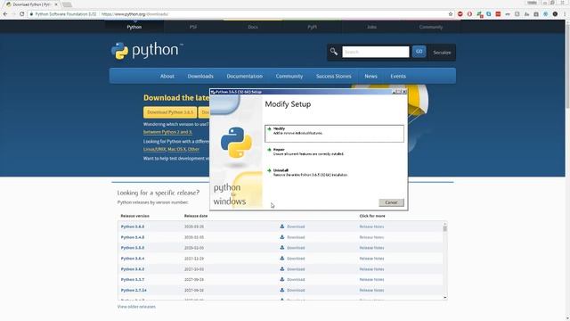The height and width of the screenshot is (321, 570).
Task: Open the Chrome three-dot menu
Action: 565,14
